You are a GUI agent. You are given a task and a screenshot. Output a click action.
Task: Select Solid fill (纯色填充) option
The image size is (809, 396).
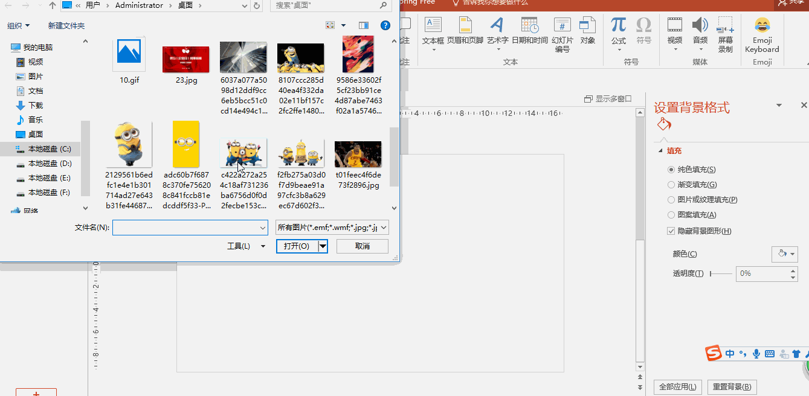691,170
